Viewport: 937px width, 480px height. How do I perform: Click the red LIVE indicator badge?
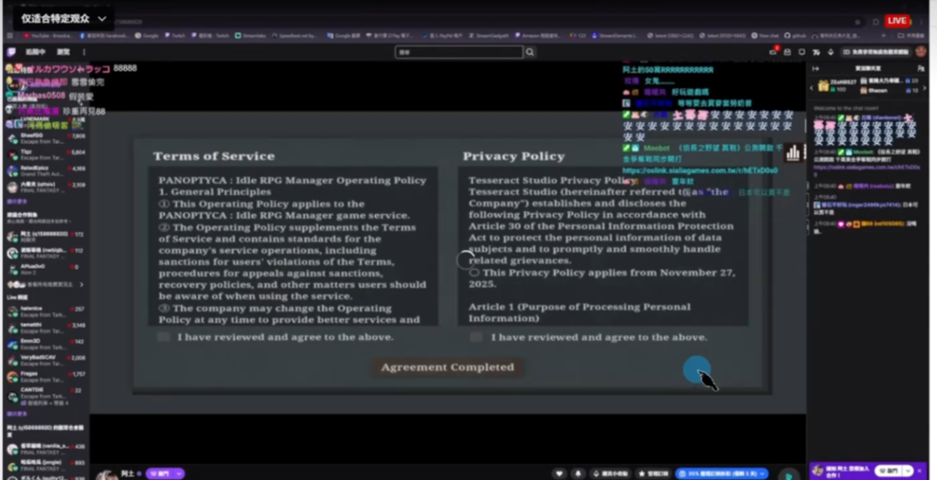pyautogui.click(x=895, y=20)
